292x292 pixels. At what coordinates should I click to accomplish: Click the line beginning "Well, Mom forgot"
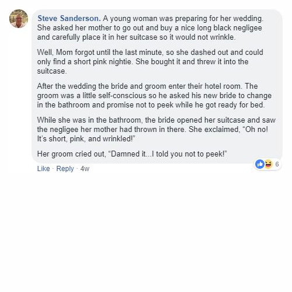click(x=150, y=53)
